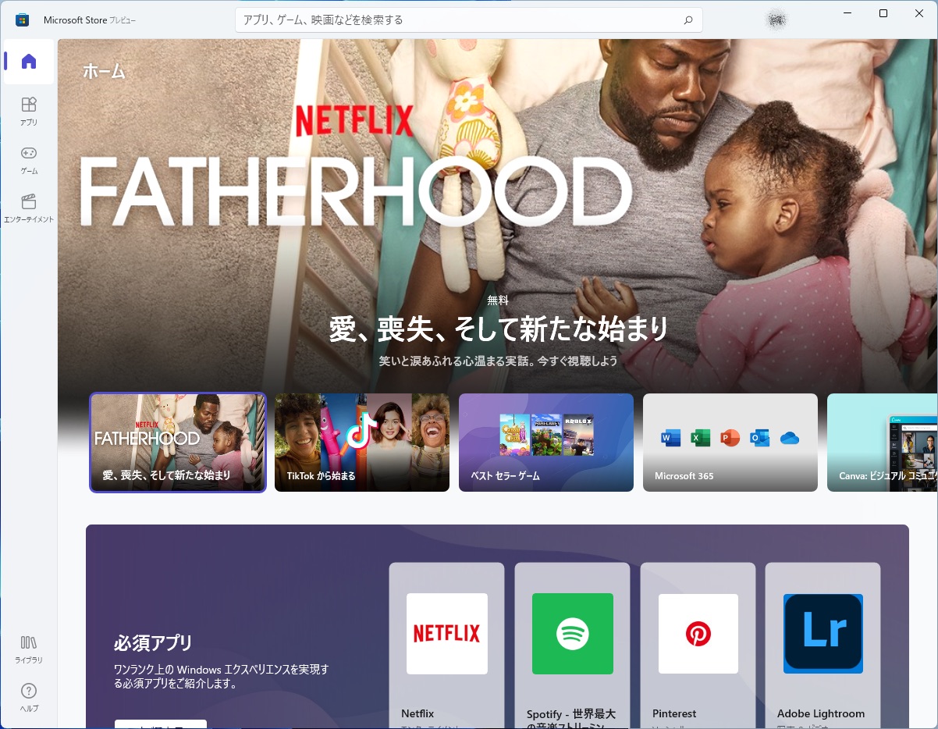Open the ゲーム (Games) section
The width and height of the screenshot is (938, 729).
tap(29, 159)
